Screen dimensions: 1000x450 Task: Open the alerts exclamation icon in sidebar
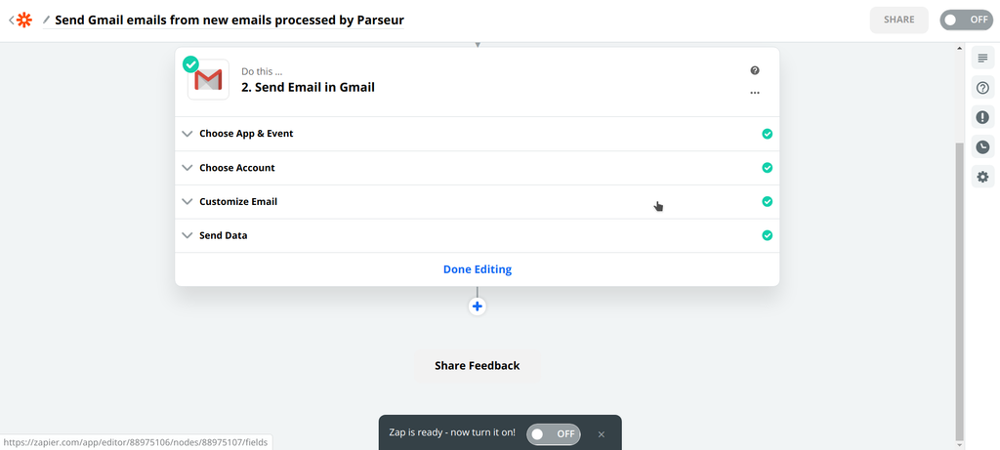[x=982, y=117]
